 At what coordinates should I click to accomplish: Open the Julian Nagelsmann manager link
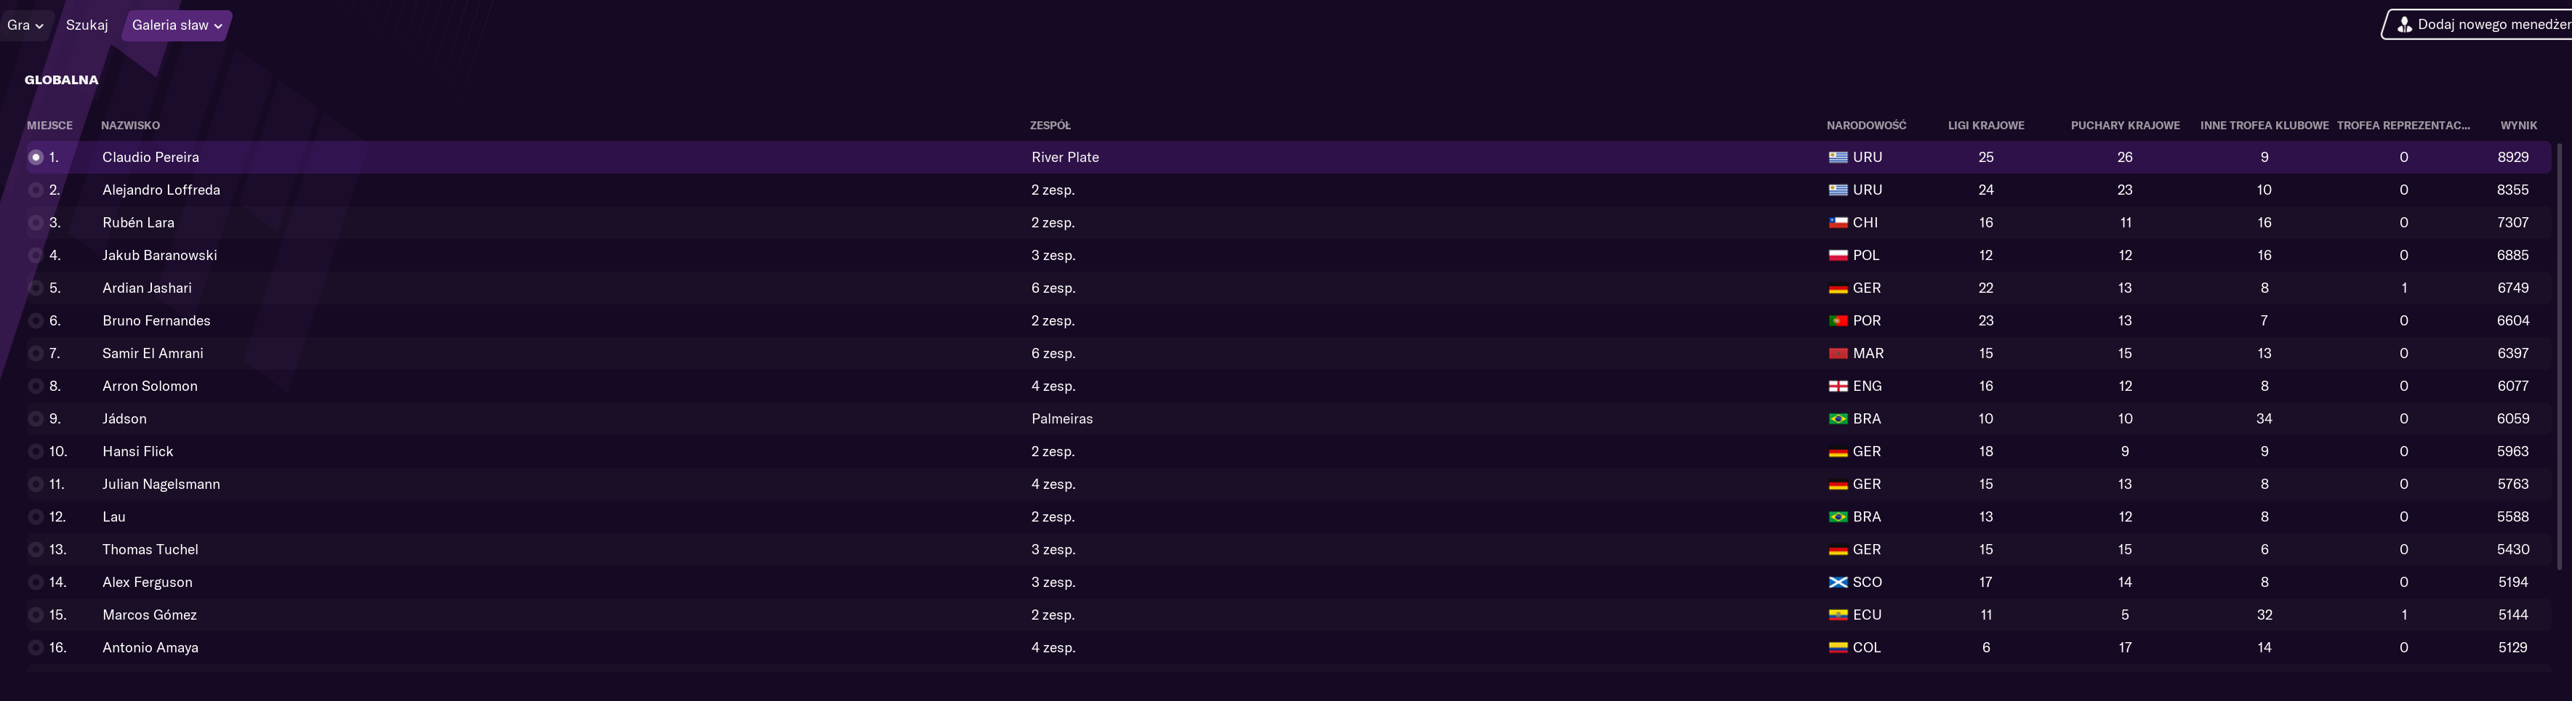(161, 485)
